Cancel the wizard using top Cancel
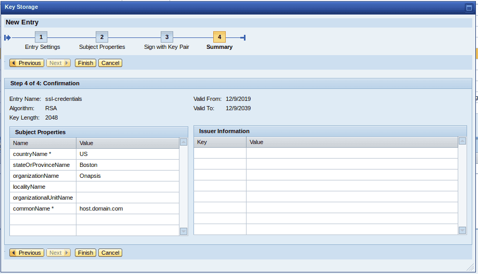The width and height of the screenshot is (478, 274). [x=110, y=63]
